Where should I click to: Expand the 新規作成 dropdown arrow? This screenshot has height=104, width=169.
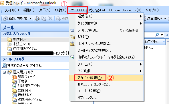(30, 18)
